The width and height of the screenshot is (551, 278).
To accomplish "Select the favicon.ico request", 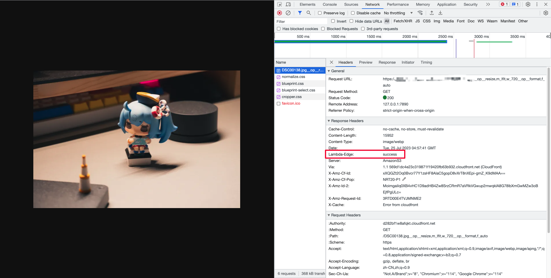I will [x=300, y=103].
